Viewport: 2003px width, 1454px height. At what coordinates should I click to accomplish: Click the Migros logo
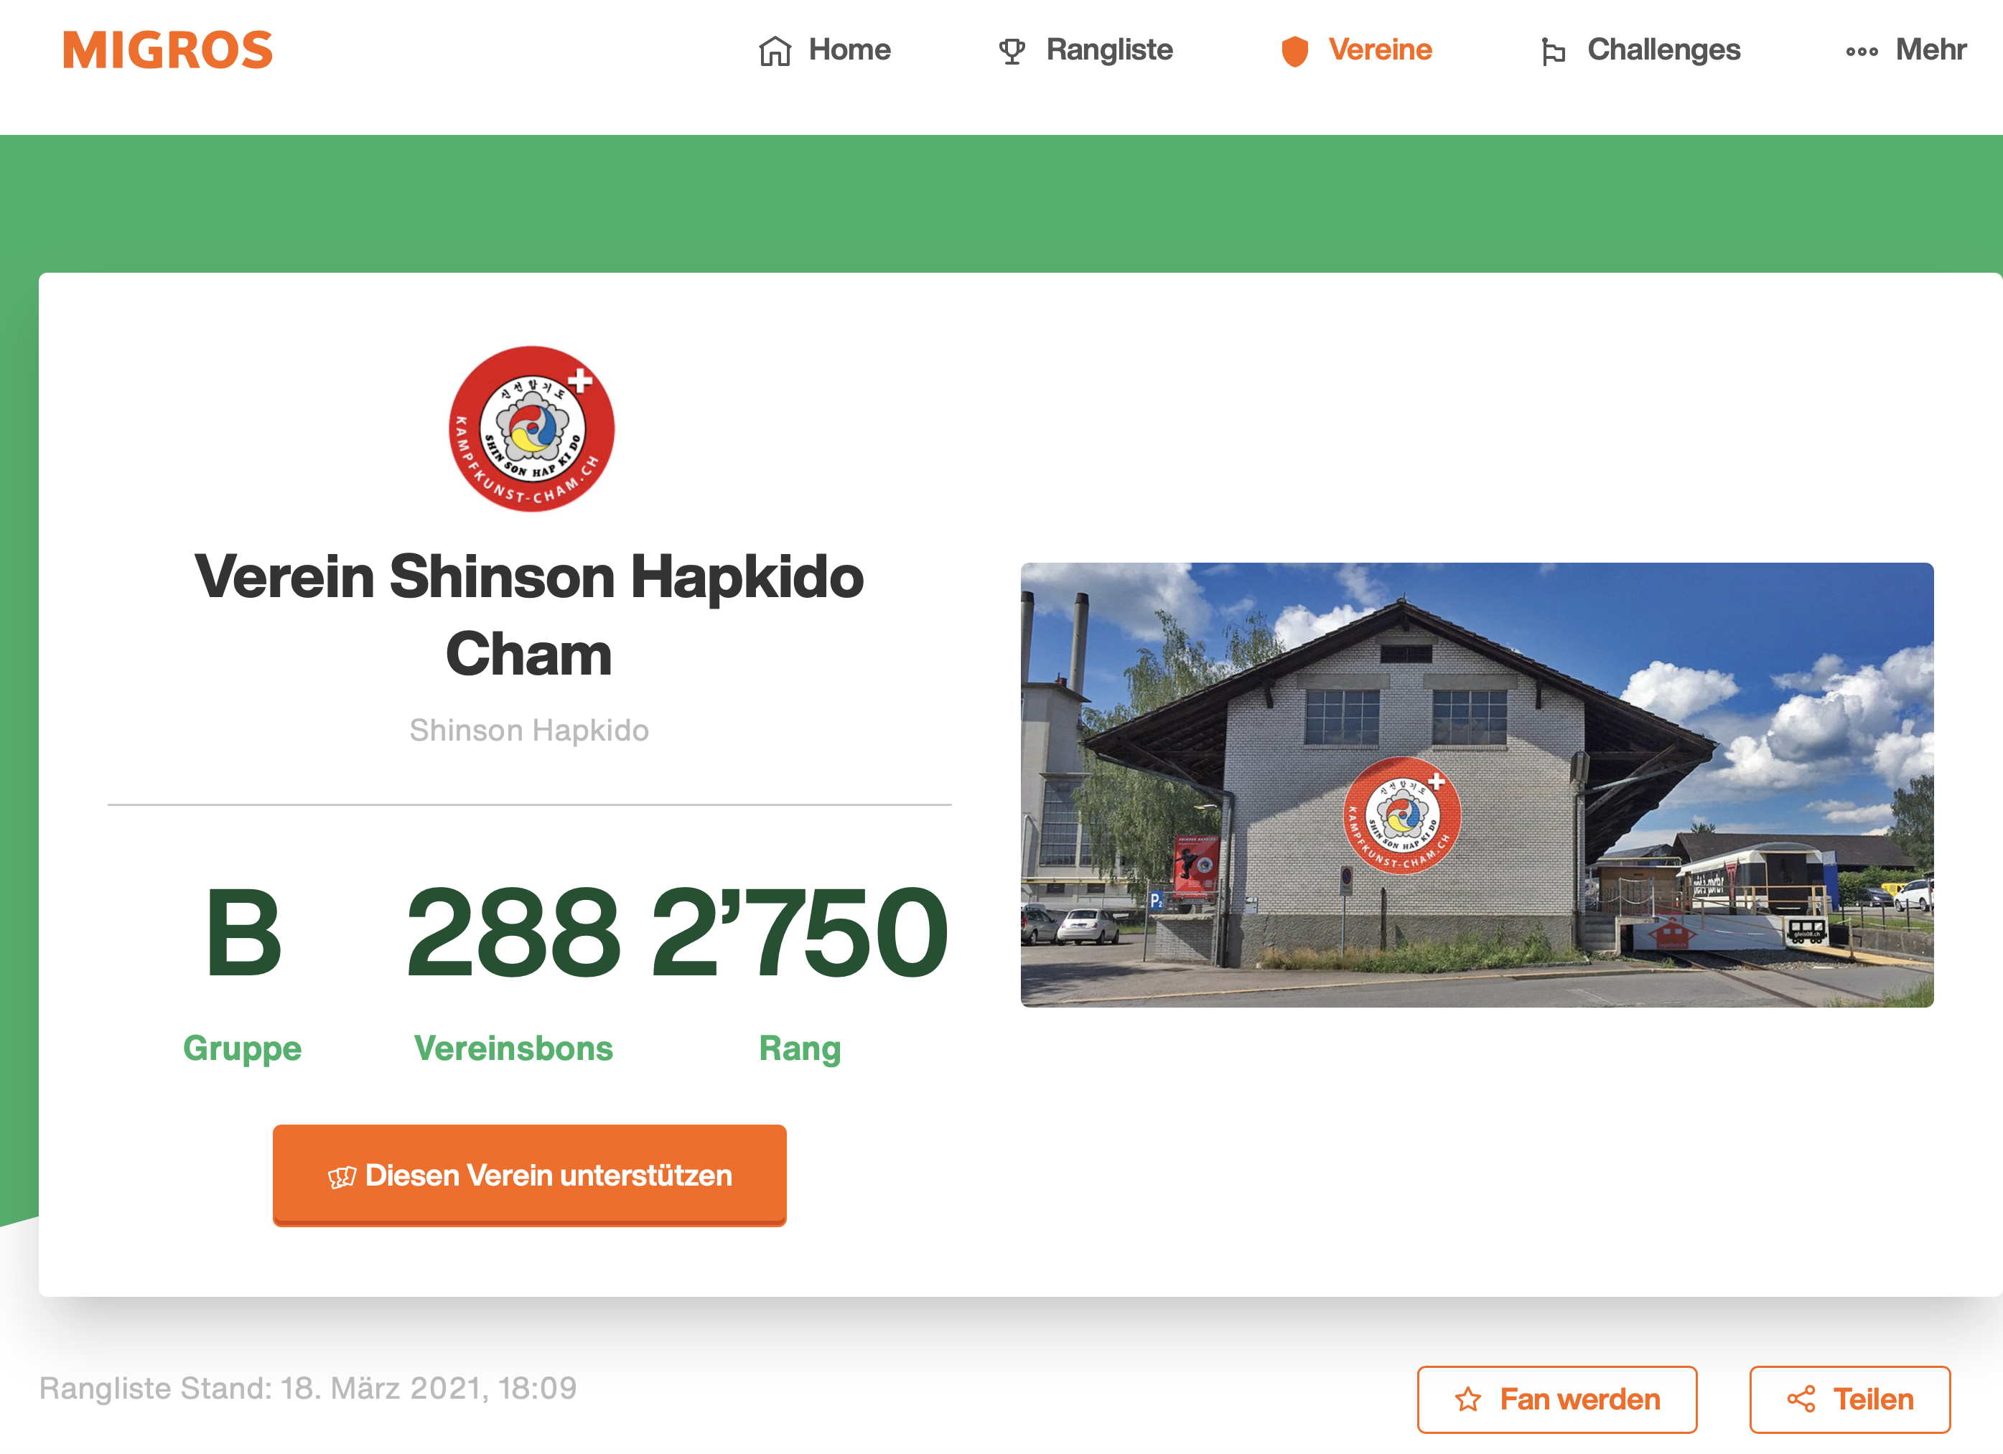pyautogui.click(x=168, y=50)
